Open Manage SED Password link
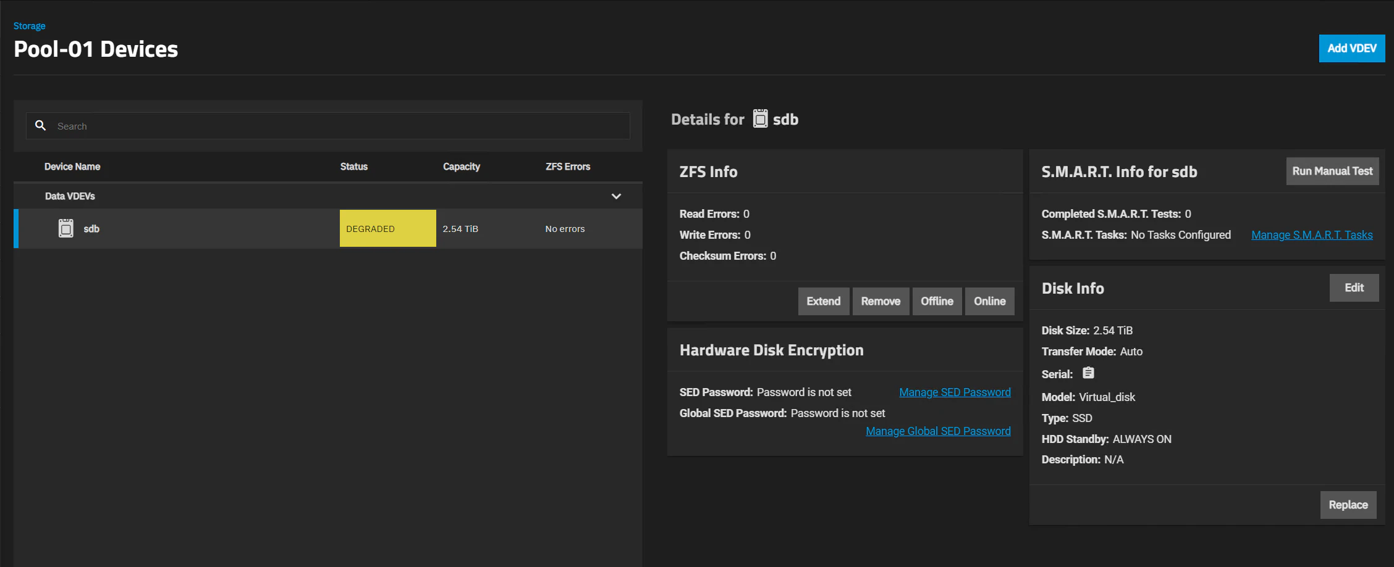This screenshot has width=1394, height=567. click(955, 392)
